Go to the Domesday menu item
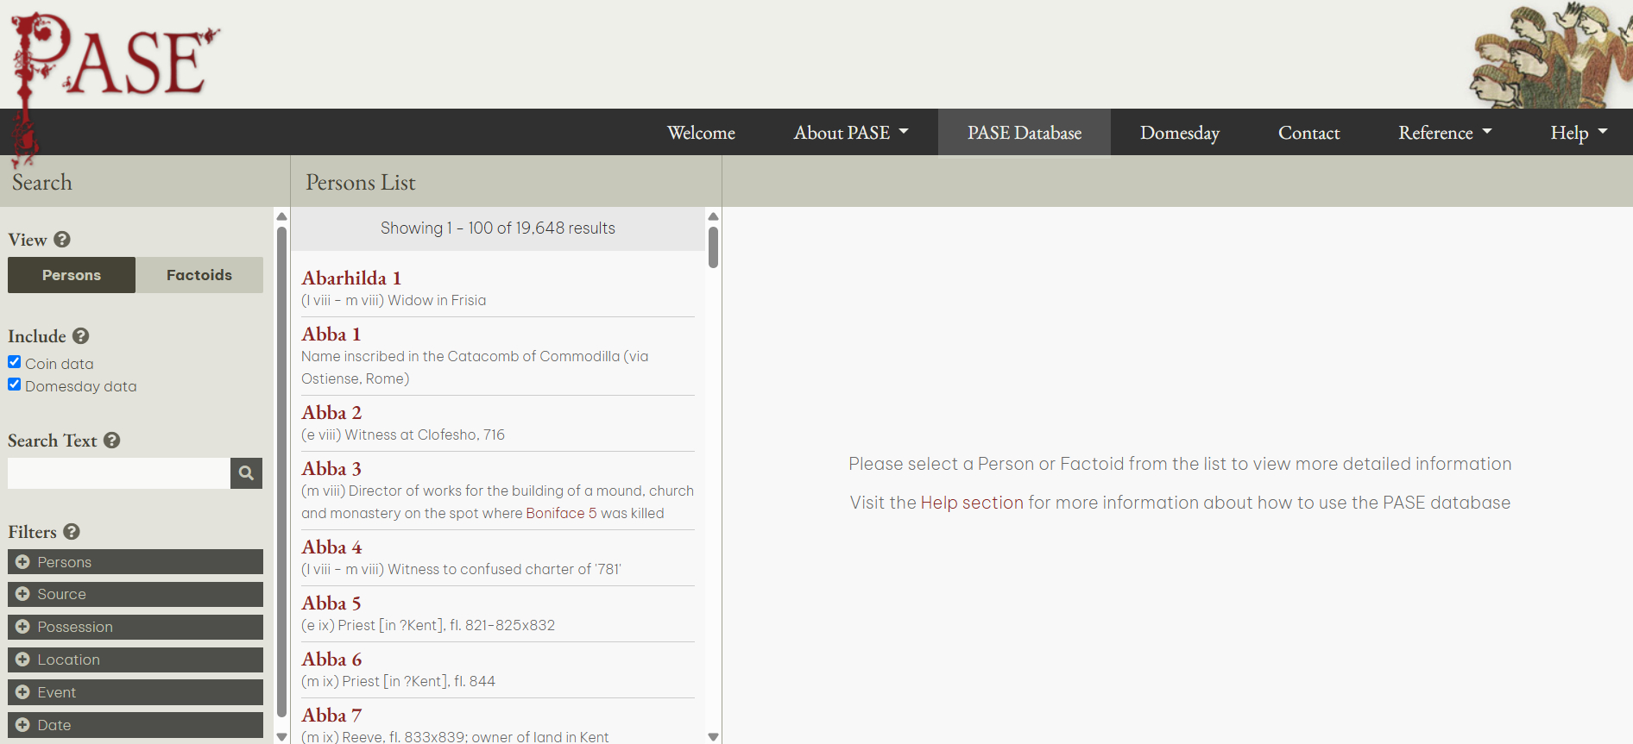Viewport: 1633px width, 744px height. pos(1179,133)
